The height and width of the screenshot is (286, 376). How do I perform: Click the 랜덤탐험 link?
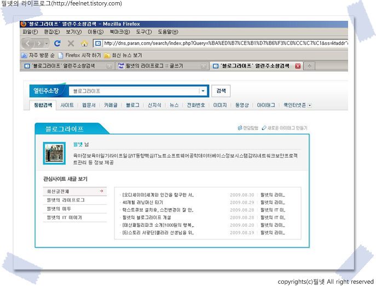click(x=248, y=128)
